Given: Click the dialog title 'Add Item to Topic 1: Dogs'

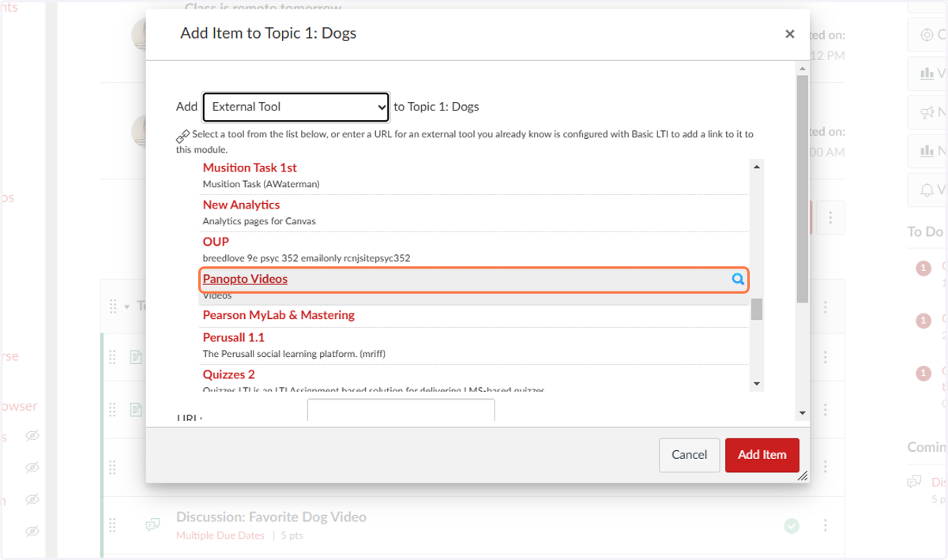Looking at the screenshot, I should tap(269, 33).
